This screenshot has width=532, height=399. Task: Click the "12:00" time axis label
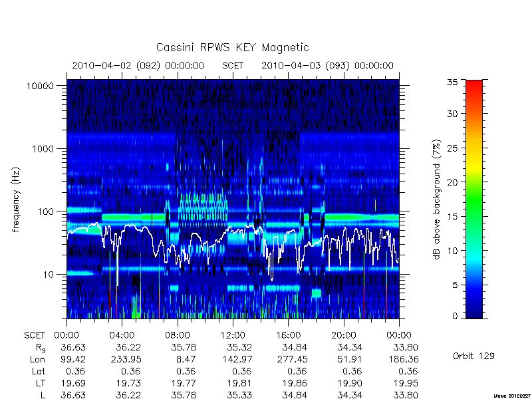click(233, 336)
